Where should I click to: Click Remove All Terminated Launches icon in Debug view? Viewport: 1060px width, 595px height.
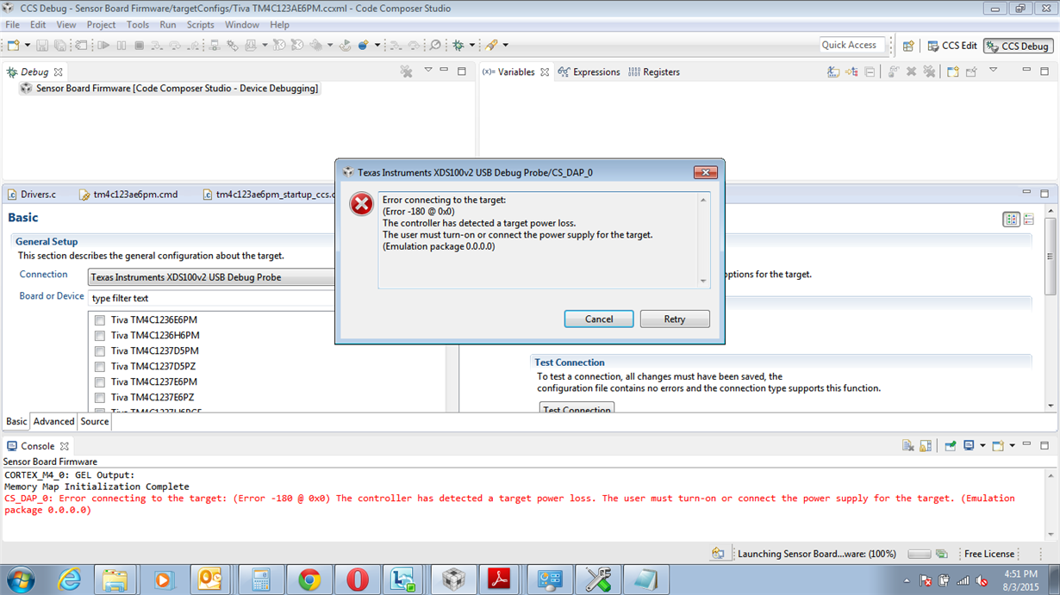coord(406,71)
